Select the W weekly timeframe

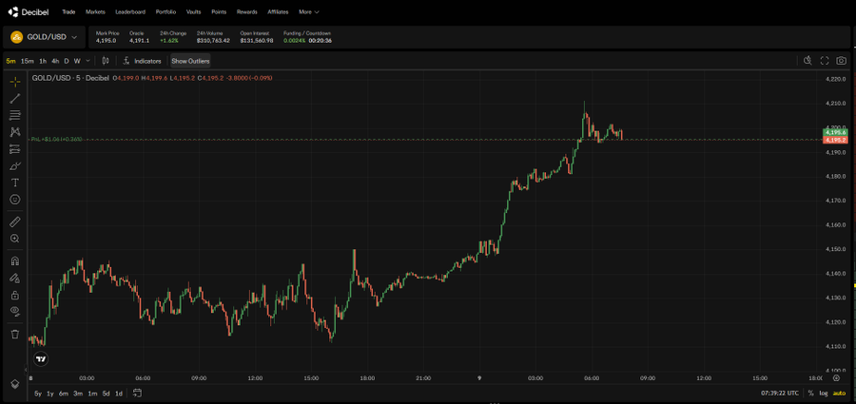point(77,61)
